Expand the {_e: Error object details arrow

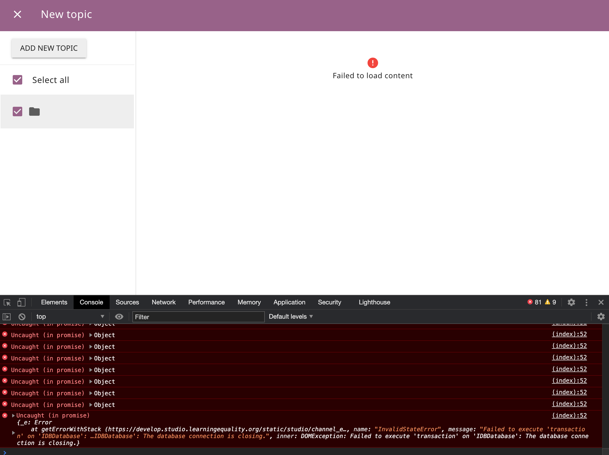click(x=13, y=433)
